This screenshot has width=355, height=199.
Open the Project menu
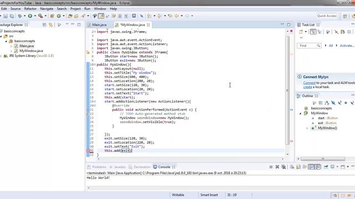75,9
